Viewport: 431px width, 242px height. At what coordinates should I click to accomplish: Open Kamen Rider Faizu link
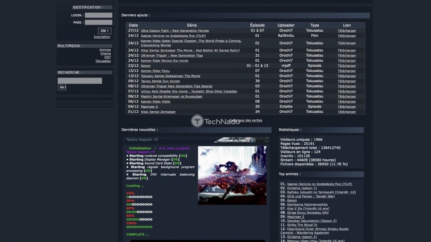155,71
